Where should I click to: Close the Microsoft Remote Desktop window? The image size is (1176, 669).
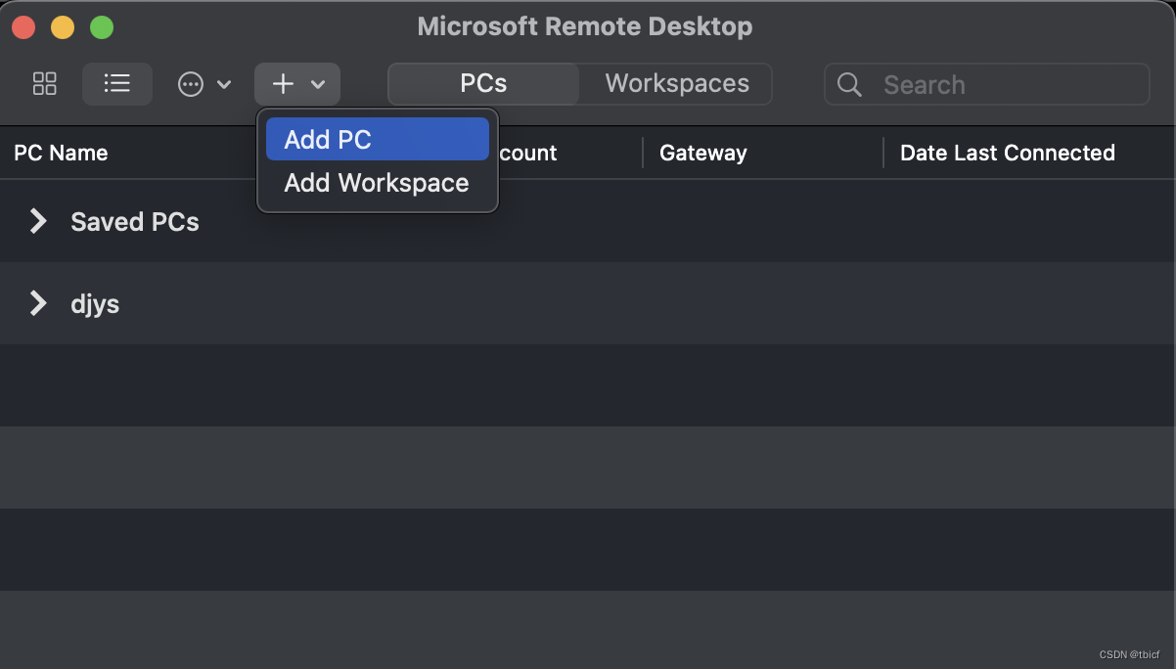(23, 27)
